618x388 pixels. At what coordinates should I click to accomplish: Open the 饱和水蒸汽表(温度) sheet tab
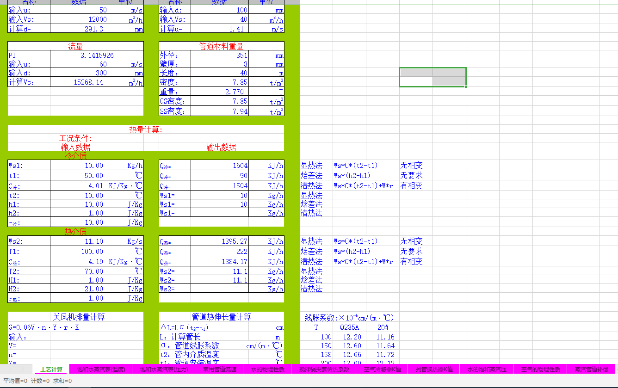[x=100, y=369]
